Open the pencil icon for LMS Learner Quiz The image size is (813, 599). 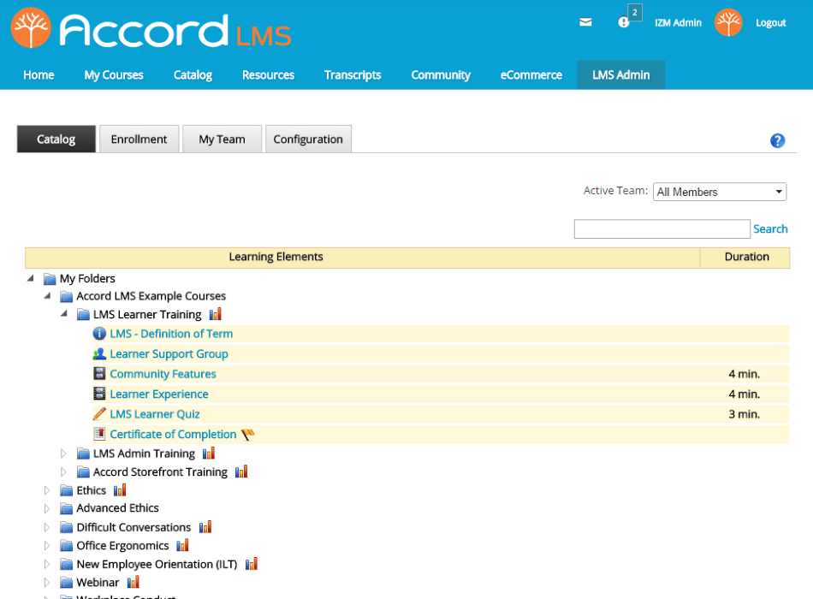tap(99, 413)
